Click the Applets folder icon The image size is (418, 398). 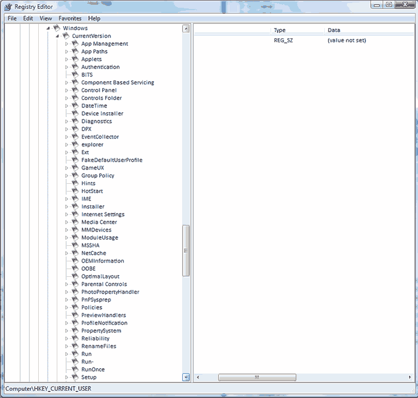pyautogui.click(x=75, y=59)
